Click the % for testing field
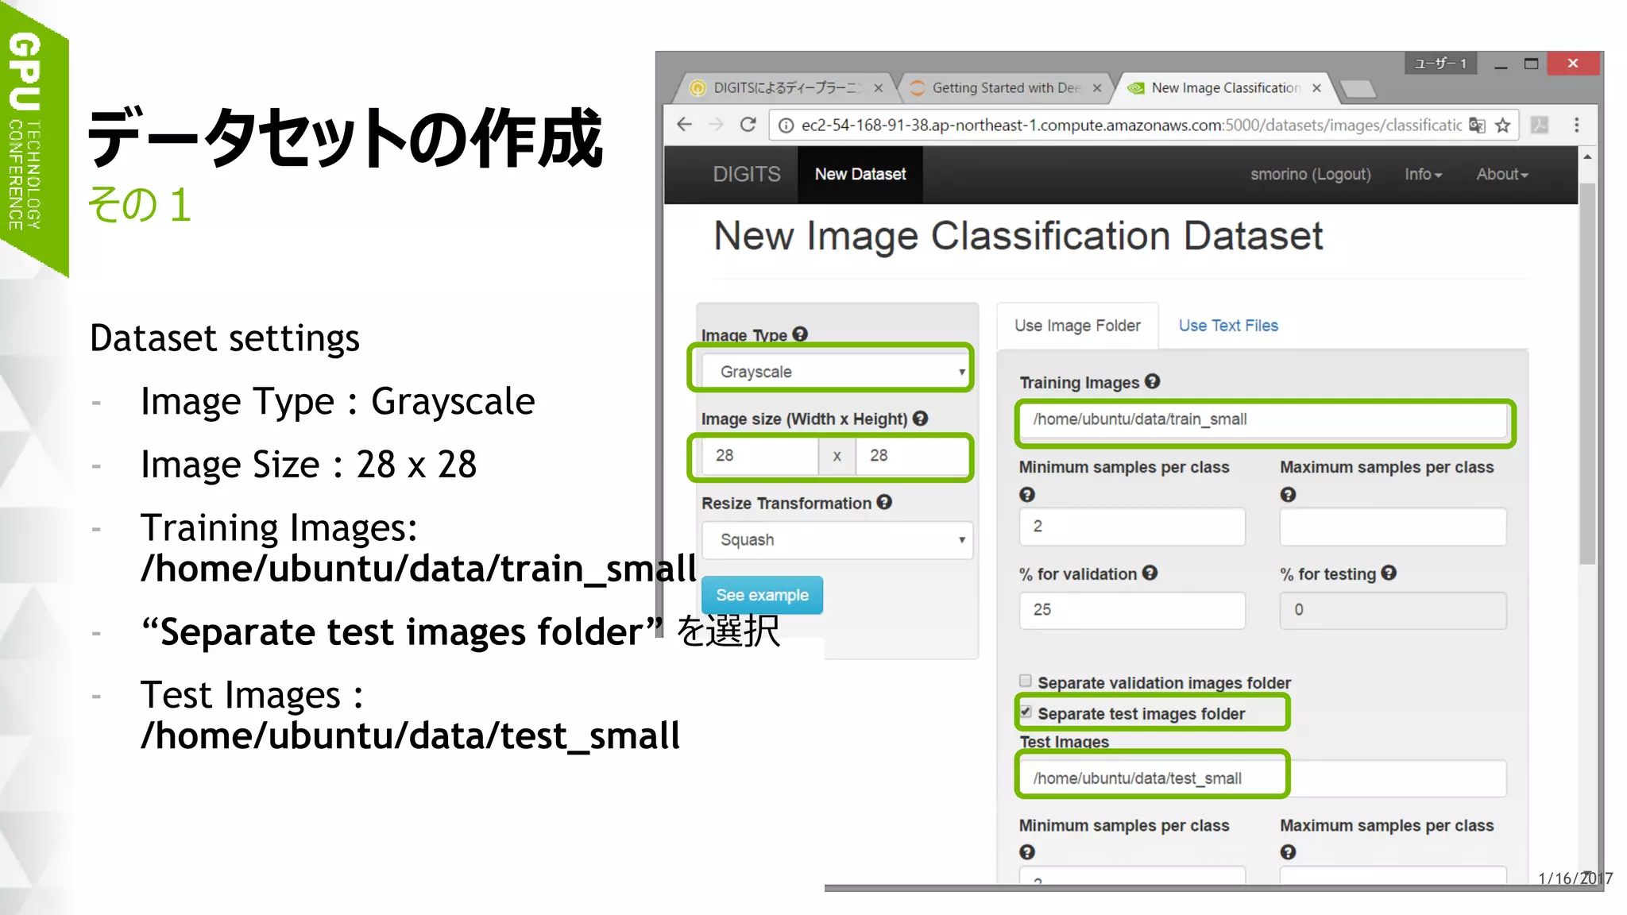 1393,610
